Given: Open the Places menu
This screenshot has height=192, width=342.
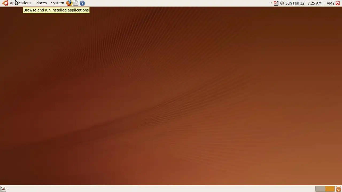Looking at the screenshot, I should pos(41,3).
